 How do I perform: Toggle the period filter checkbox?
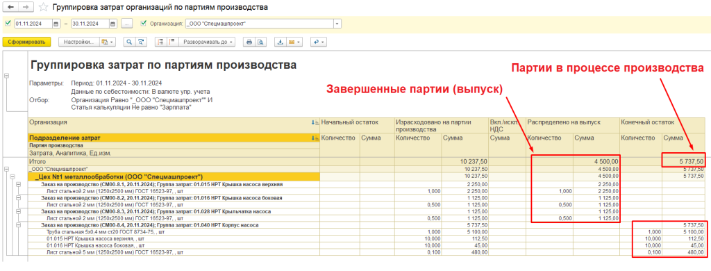click(x=8, y=23)
